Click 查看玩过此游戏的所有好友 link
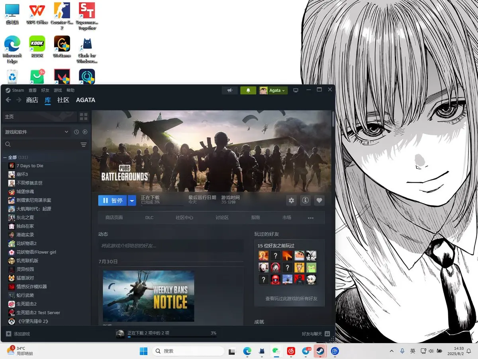Viewport: 478px width, 359px height. (x=292, y=298)
